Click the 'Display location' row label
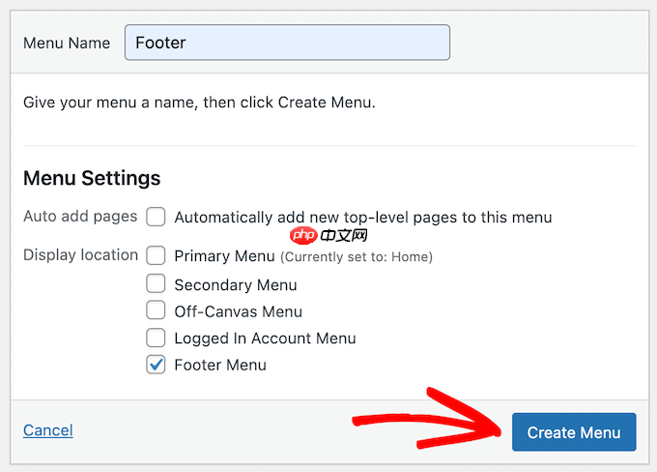The image size is (657, 472). [80, 254]
